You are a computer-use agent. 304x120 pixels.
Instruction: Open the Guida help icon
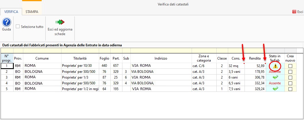6,22
